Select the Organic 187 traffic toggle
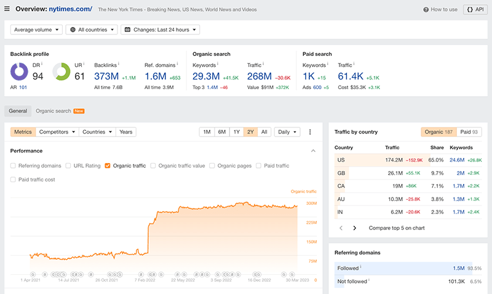 coord(438,132)
